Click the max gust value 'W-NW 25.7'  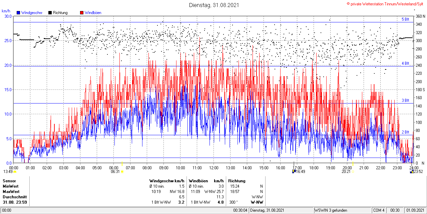(x=214, y=192)
